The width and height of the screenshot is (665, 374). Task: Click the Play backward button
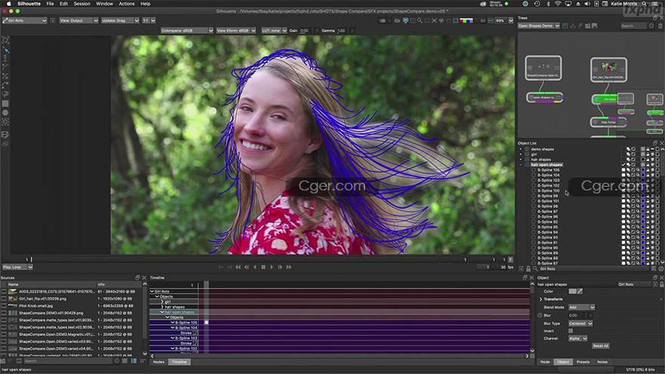click(255, 267)
